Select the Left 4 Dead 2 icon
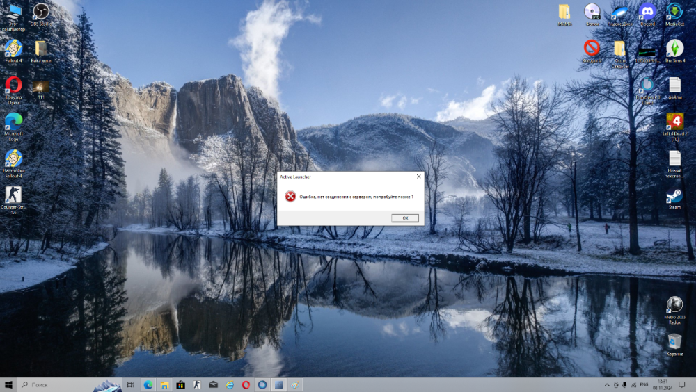 click(x=674, y=123)
